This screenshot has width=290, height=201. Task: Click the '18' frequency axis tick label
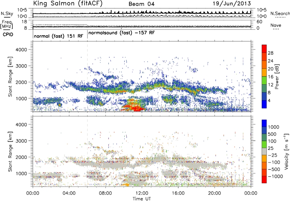click(24, 22)
